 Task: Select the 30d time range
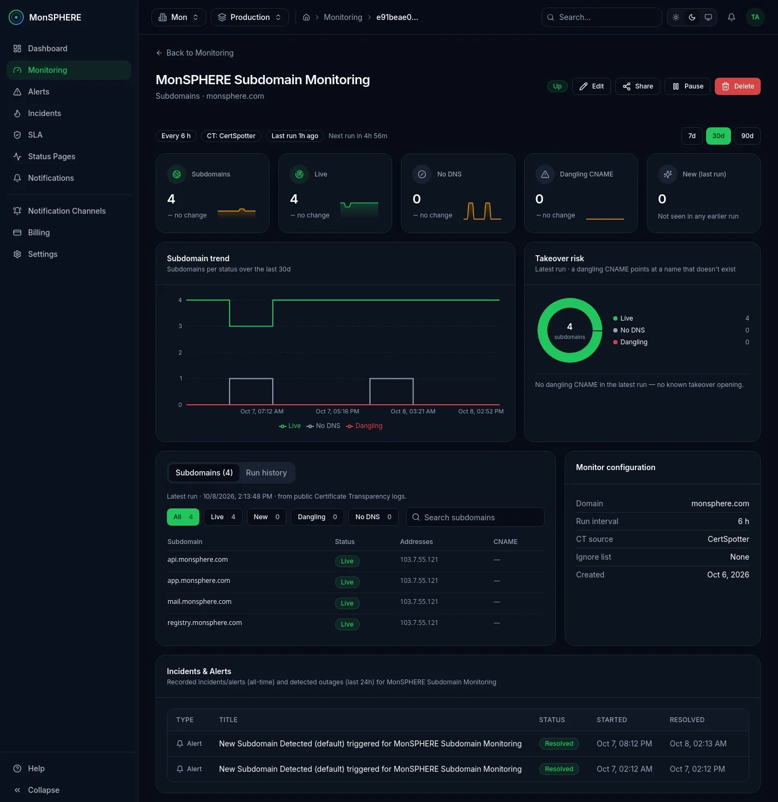(x=719, y=136)
